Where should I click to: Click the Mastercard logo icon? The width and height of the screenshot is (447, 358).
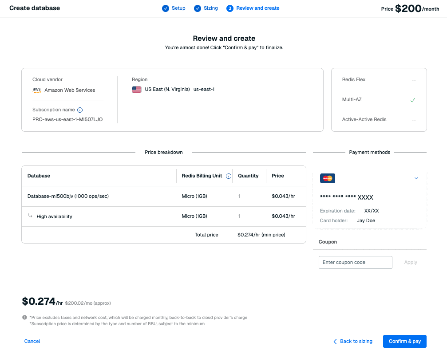[x=327, y=178]
